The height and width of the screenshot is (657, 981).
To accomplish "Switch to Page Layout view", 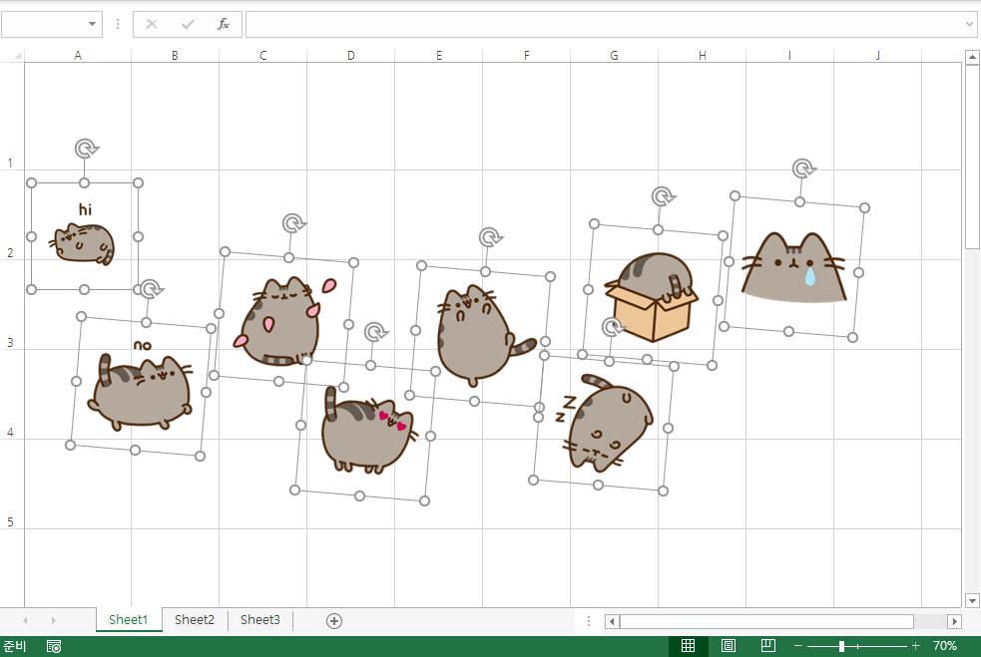I will pos(729,646).
